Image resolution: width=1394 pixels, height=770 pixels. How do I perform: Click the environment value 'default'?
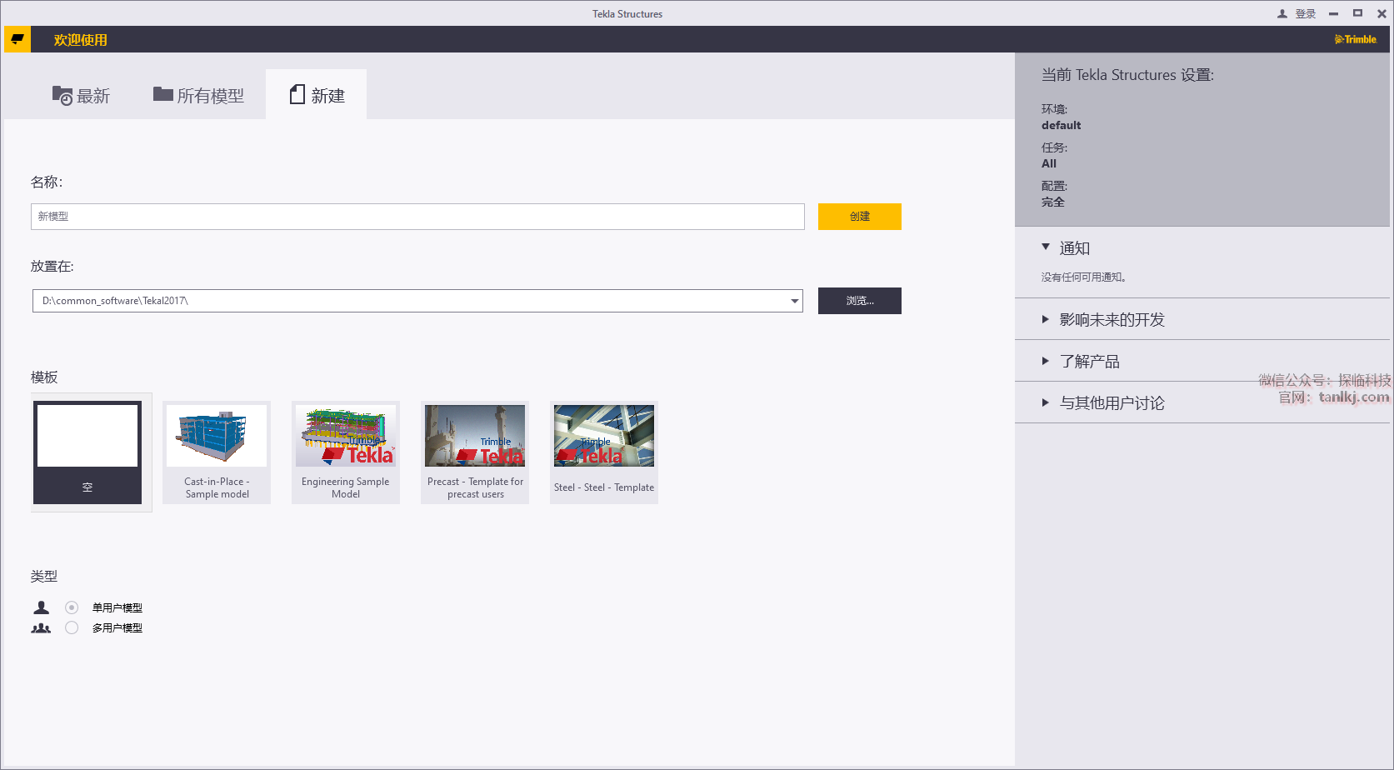(x=1061, y=125)
